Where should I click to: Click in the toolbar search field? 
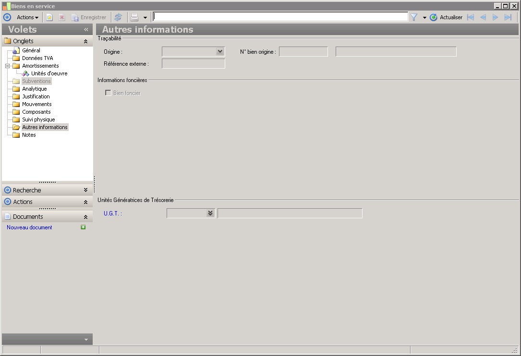280,17
